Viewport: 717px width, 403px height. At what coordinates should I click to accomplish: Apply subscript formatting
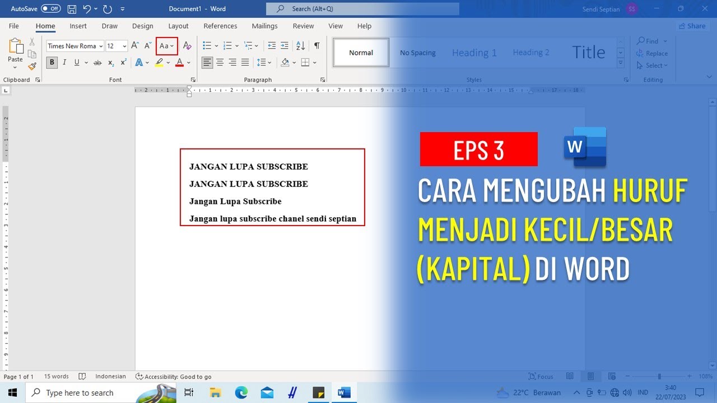point(111,63)
